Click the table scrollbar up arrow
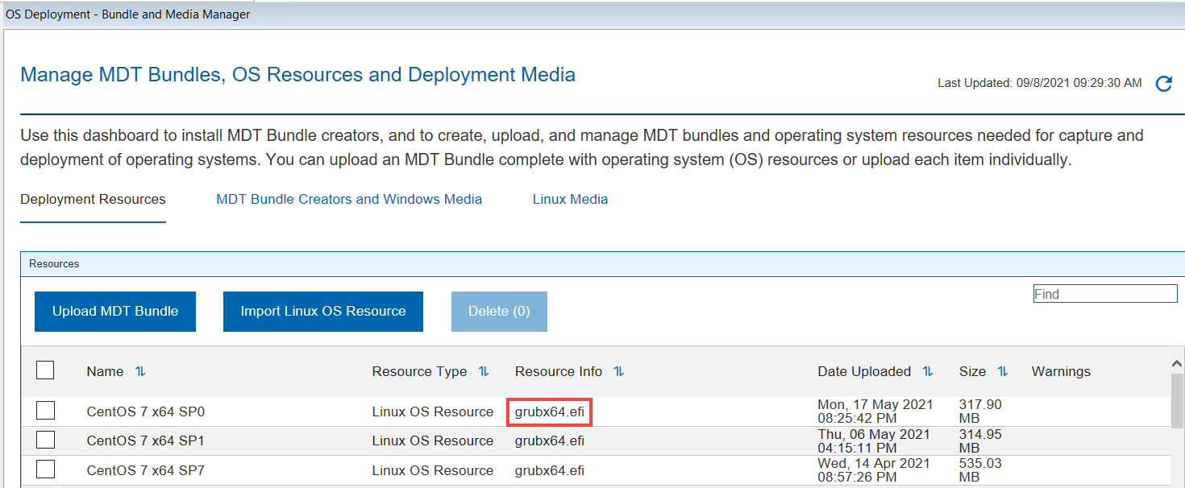 pyautogui.click(x=1178, y=365)
